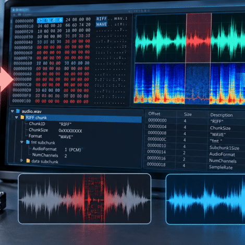
Task: Click the darkened gap in the spectrogram
Action: (x=197, y=84)
